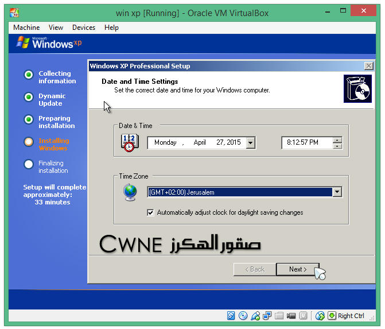Click the Collecting information step text
385x329 pixels.
(x=57, y=77)
